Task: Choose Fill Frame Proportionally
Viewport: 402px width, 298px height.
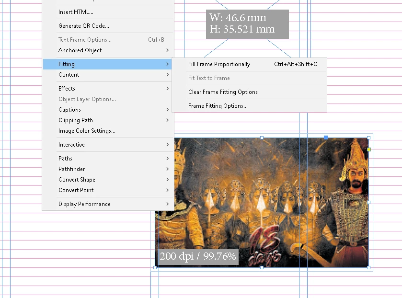Action: 250,64
